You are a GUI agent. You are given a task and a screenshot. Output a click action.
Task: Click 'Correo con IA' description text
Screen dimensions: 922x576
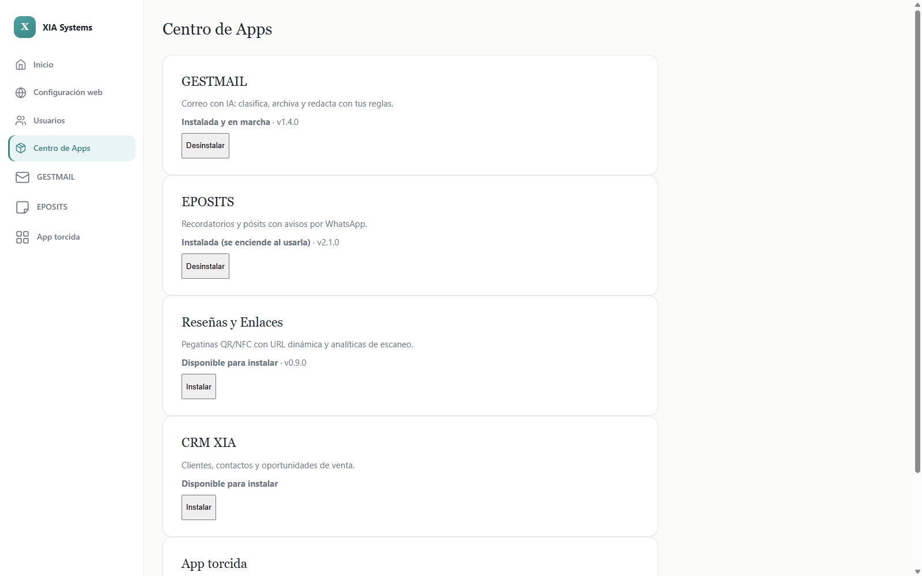(x=288, y=104)
